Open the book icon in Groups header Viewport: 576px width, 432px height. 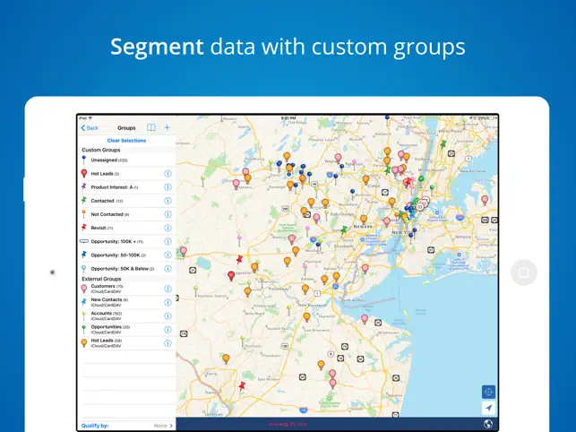pos(151,127)
